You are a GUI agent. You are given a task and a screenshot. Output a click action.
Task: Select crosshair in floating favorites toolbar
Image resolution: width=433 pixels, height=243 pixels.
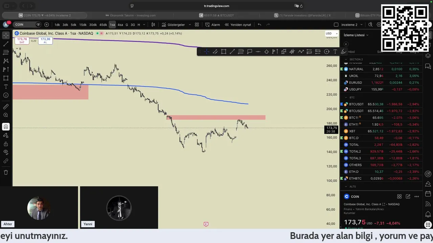click(x=206, y=52)
